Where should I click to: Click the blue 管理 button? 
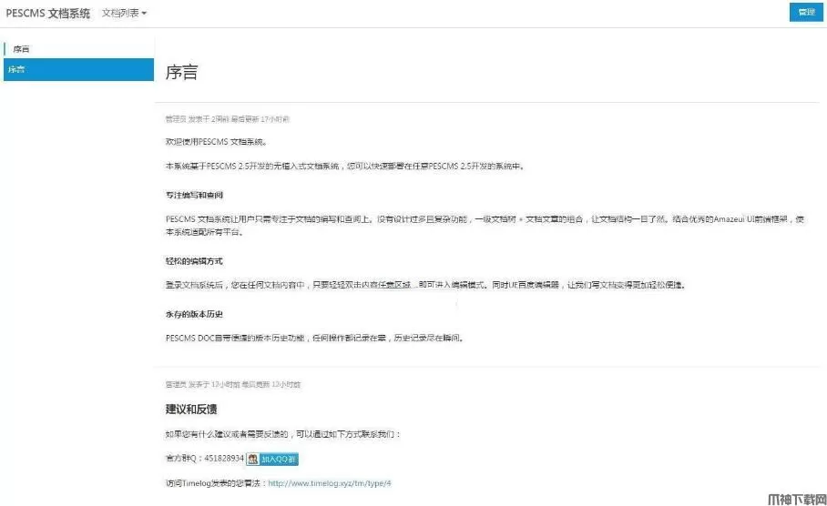[806, 12]
